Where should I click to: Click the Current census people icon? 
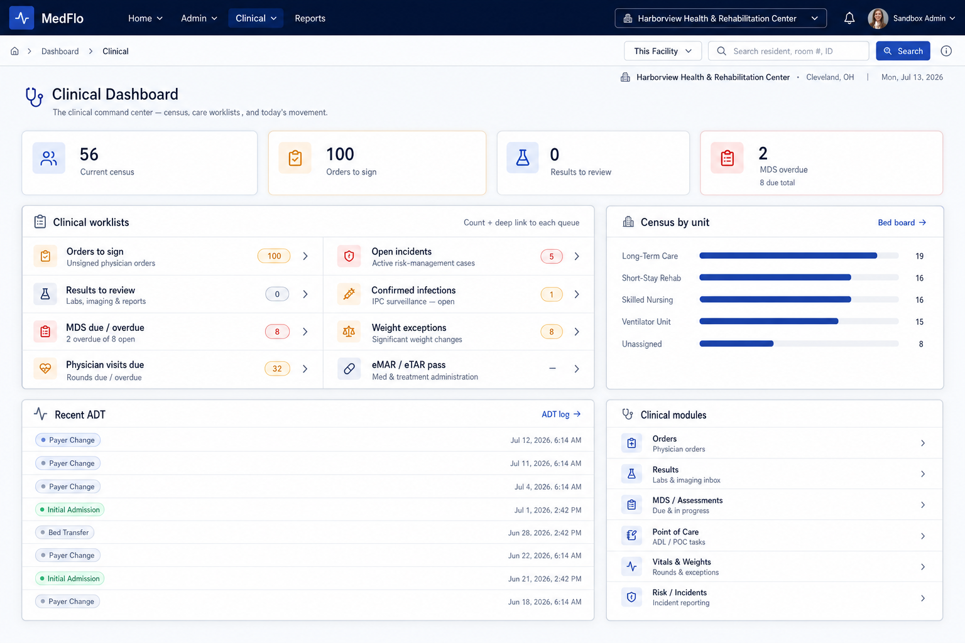[49, 158]
